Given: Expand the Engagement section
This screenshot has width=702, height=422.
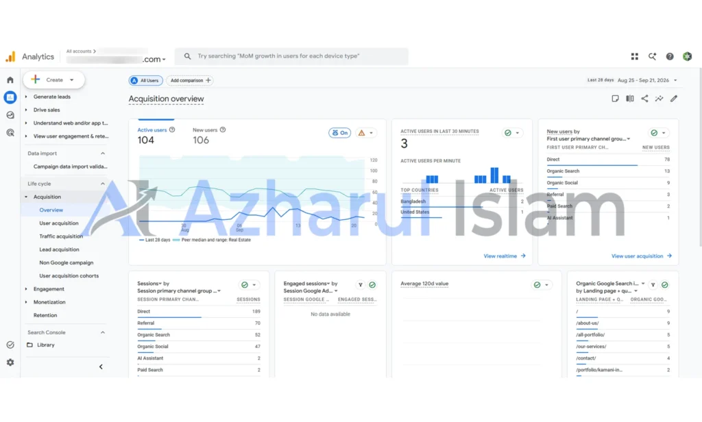Looking at the screenshot, I should 26,289.
